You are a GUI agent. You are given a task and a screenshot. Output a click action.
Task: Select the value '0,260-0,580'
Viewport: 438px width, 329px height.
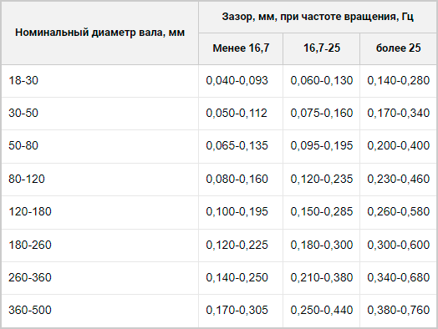[399, 212]
